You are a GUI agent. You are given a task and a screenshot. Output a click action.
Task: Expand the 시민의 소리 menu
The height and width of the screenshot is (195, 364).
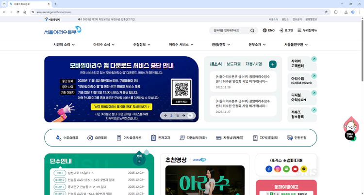[64, 45]
